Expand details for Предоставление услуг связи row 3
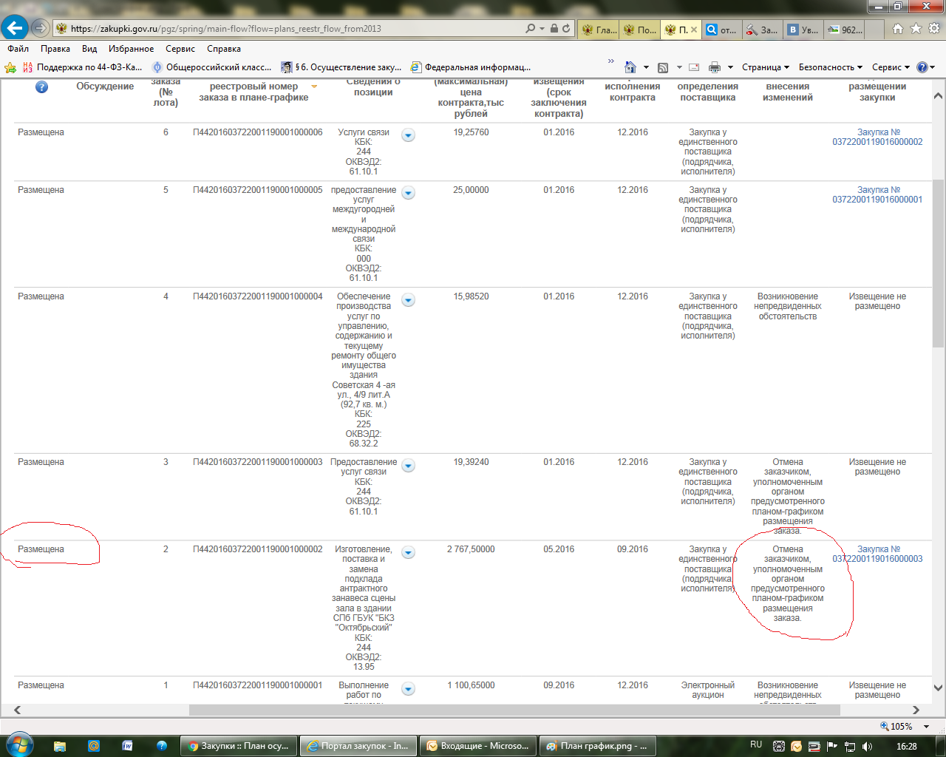This screenshot has height=757, width=946. 408,465
